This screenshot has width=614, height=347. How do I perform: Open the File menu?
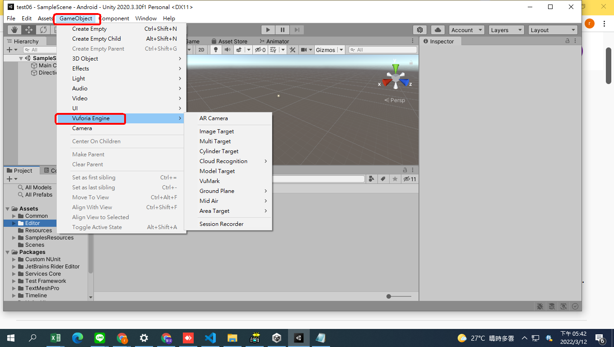point(11,19)
